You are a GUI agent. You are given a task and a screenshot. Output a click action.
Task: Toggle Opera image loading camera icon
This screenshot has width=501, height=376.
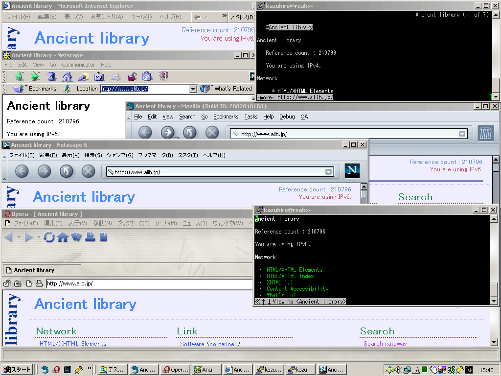tap(18, 283)
